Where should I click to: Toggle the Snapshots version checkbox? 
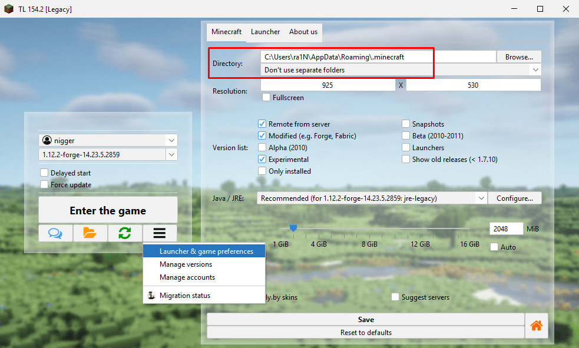pos(406,124)
